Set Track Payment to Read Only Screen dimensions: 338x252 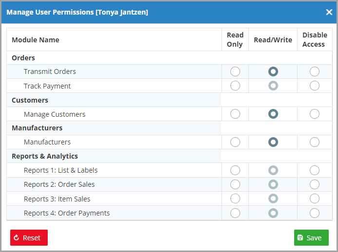(x=235, y=86)
